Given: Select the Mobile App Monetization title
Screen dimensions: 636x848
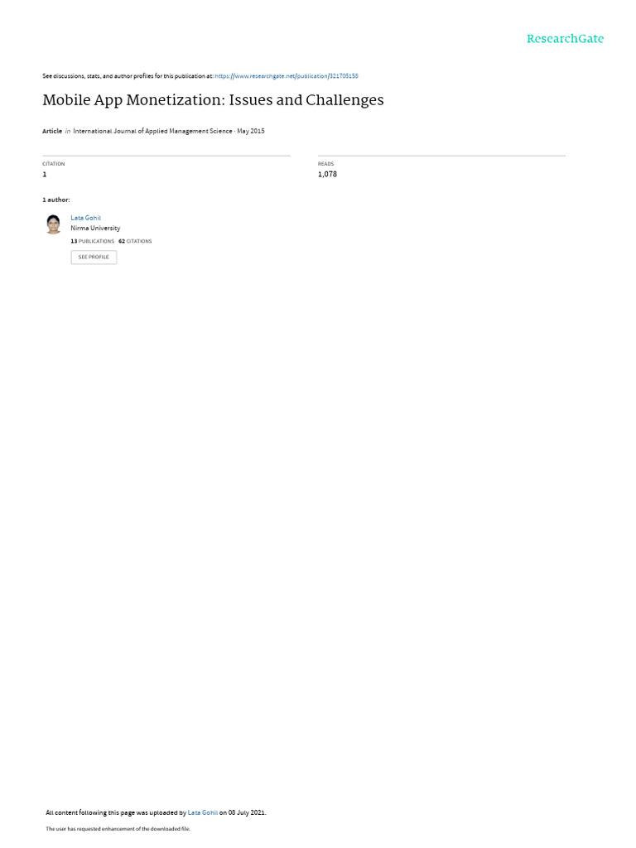Looking at the screenshot, I should [213, 100].
